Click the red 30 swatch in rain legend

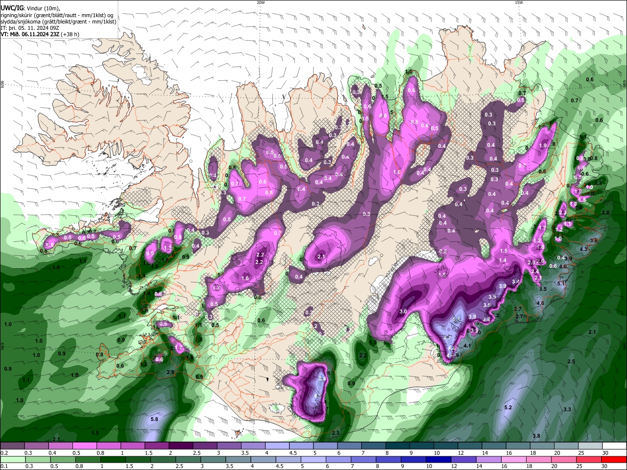point(614,460)
